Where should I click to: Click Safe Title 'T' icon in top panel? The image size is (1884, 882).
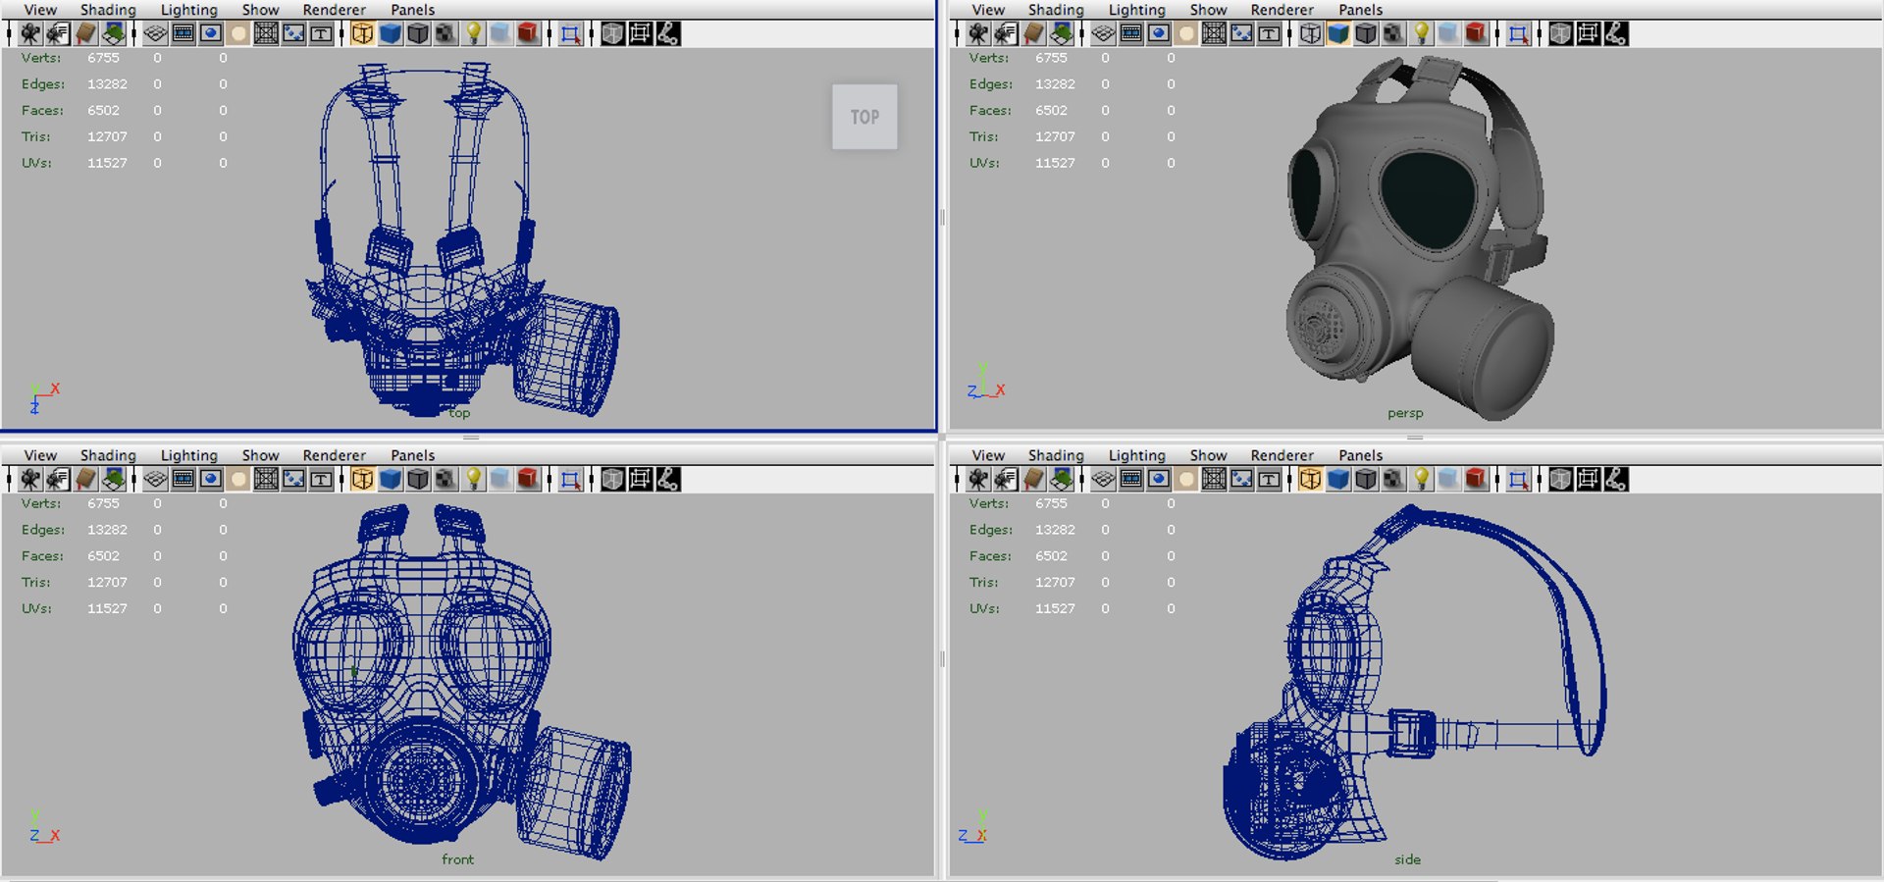[321, 34]
